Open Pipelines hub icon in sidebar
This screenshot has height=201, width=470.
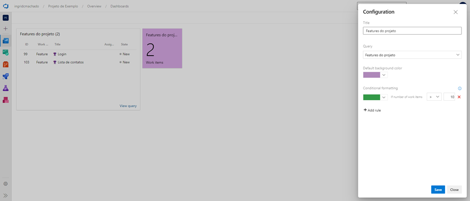pyautogui.click(x=5, y=76)
